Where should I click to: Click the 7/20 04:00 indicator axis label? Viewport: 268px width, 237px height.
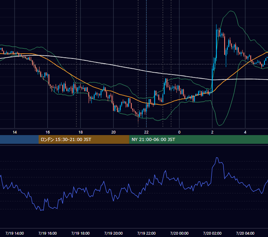click(245, 233)
